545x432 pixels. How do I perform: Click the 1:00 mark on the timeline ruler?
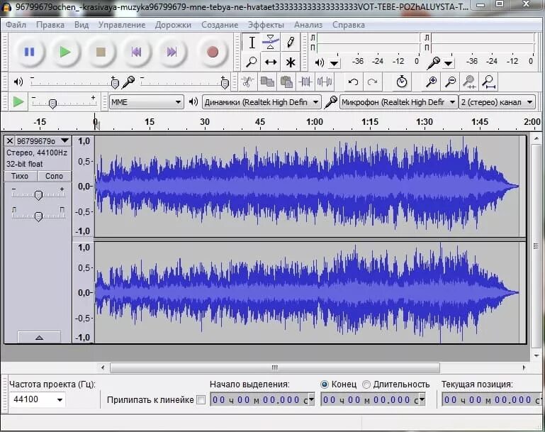pos(315,122)
